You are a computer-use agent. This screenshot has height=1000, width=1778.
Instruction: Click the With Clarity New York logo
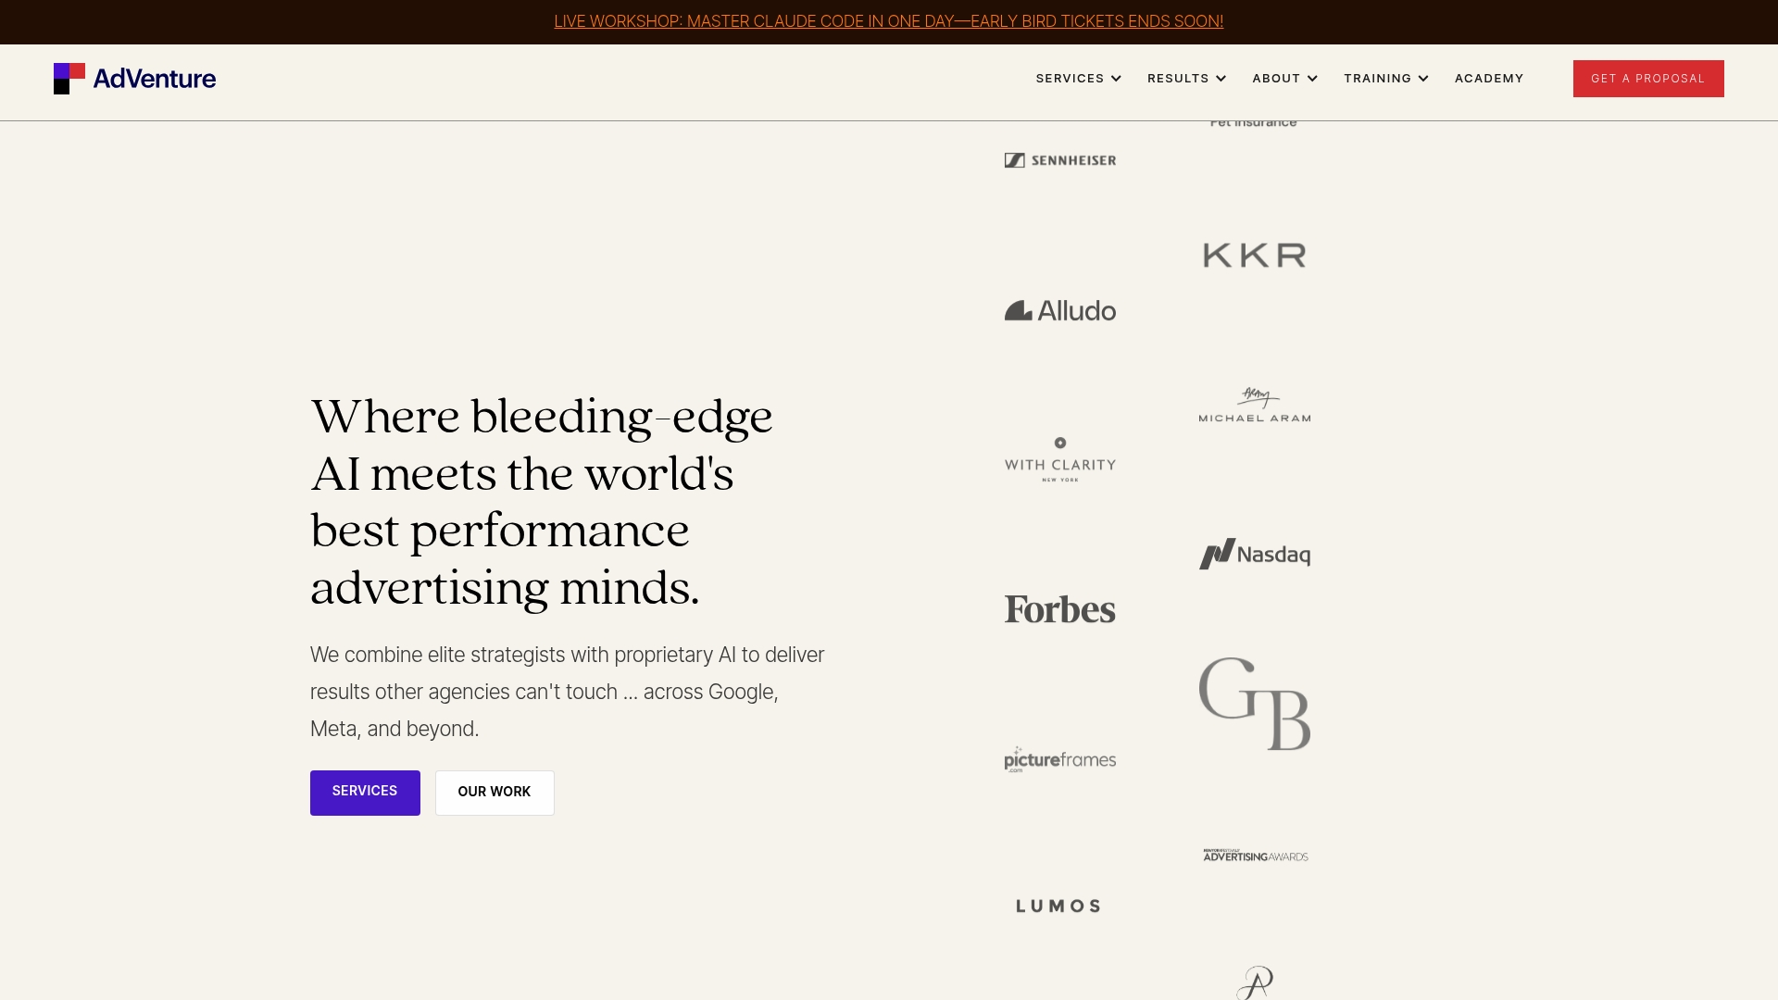tap(1059, 458)
